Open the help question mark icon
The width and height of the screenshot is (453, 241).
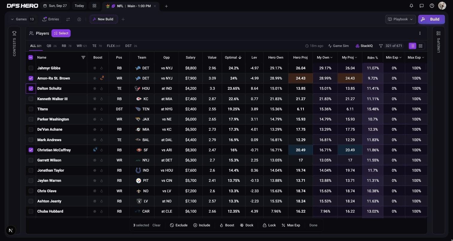point(432,6)
